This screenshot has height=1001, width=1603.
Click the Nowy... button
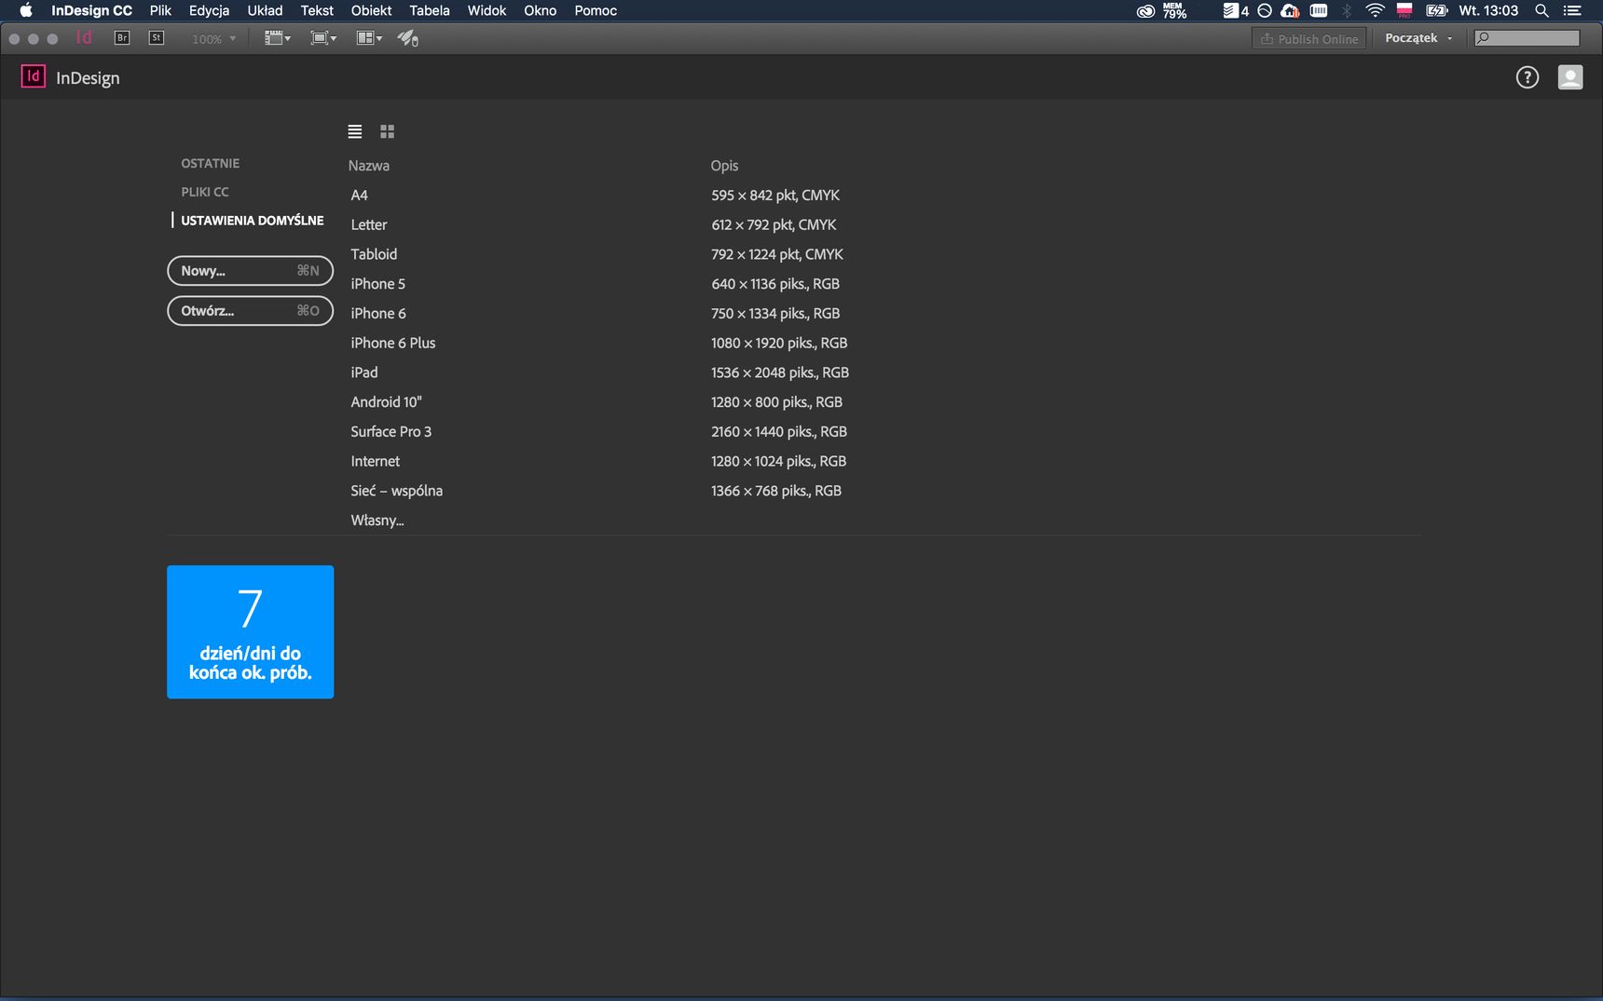coord(250,271)
